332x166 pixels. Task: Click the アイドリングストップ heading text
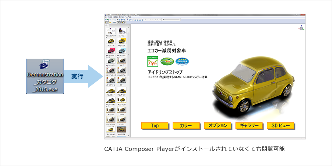click(165, 72)
